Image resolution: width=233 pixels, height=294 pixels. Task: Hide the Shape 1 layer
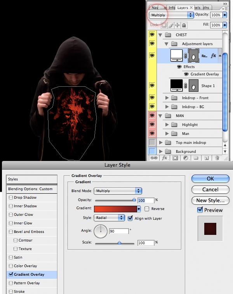pos(152,85)
